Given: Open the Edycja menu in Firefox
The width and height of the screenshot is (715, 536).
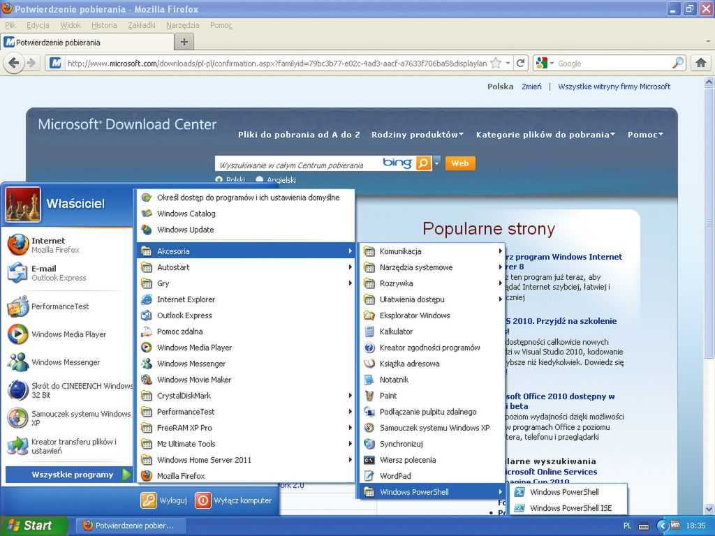Looking at the screenshot, I should click(38, 25).
